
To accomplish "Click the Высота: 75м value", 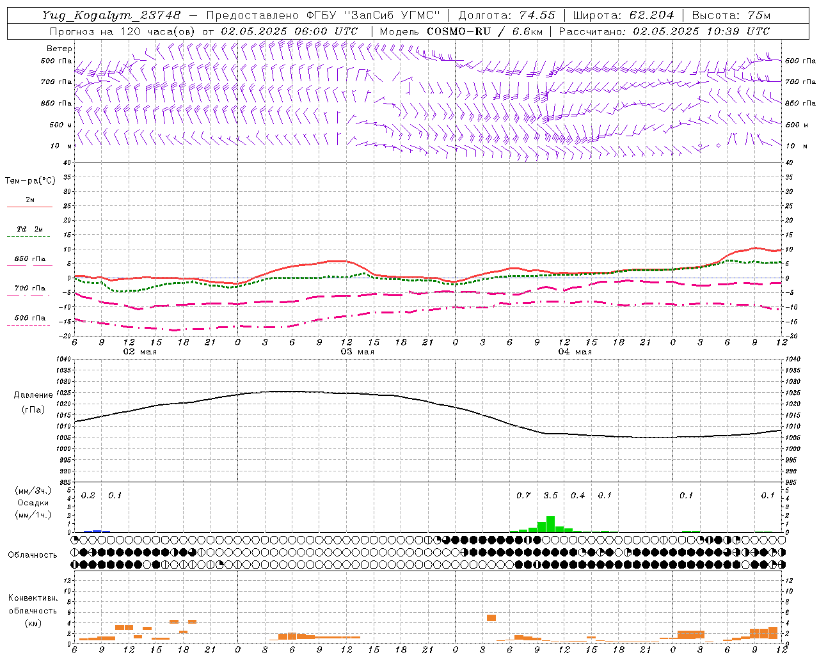I will (x=731, y=15).
